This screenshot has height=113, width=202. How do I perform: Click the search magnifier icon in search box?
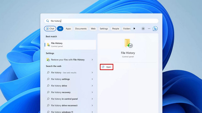pos(47,21)
